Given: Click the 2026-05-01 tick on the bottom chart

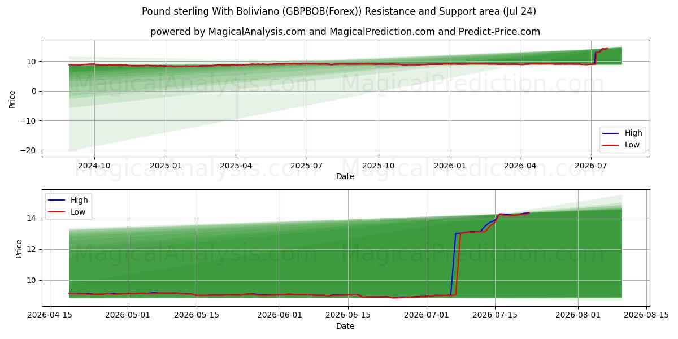Looking at the screenshot, I should 128,316.
